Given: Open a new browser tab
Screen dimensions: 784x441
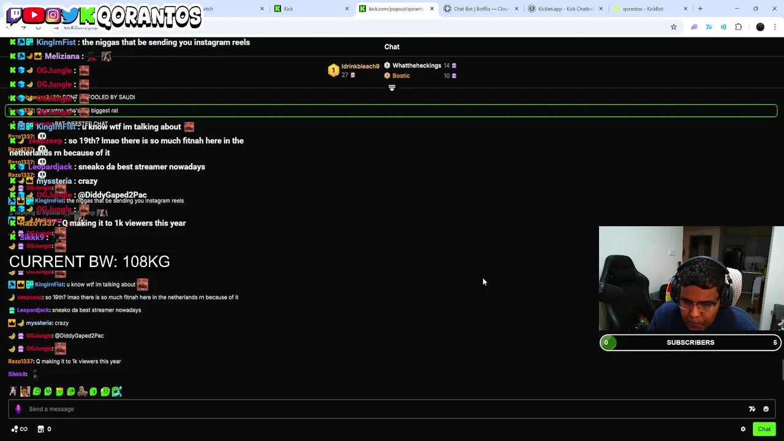Looking at the screenshot, I should tap(700, 9).
